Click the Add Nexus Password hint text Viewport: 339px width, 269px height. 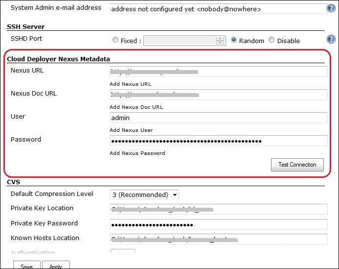137,153
